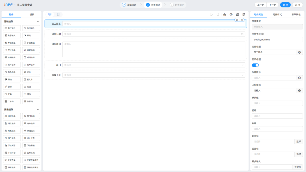Click the preview play icon in toolbar
Viewport: 306px width, 172px height.
(231, 14)
